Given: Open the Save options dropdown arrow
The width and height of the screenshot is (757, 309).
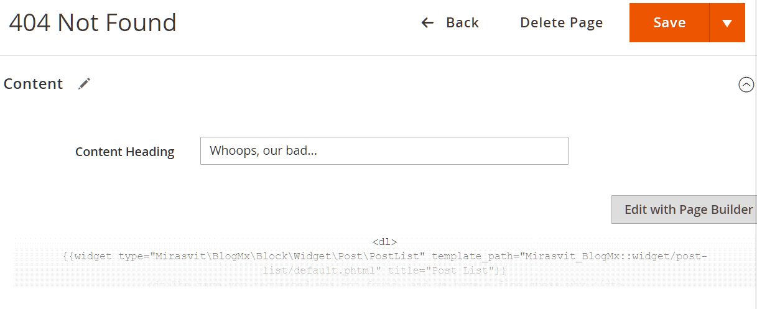Looking at the screenshot, I should (x=727, y=23).
